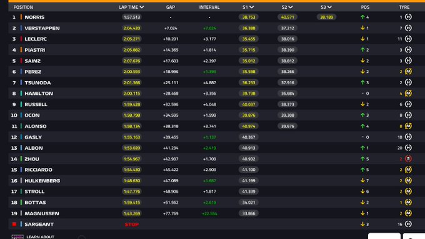Select driver HAMILTON name

coord(39,94)
